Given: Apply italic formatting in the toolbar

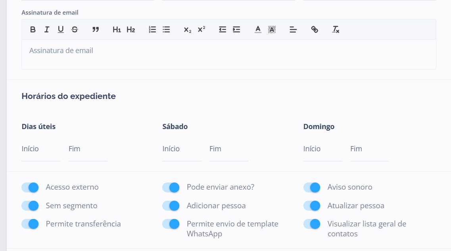Looking at the screenshot, I should tap(47, 29).
